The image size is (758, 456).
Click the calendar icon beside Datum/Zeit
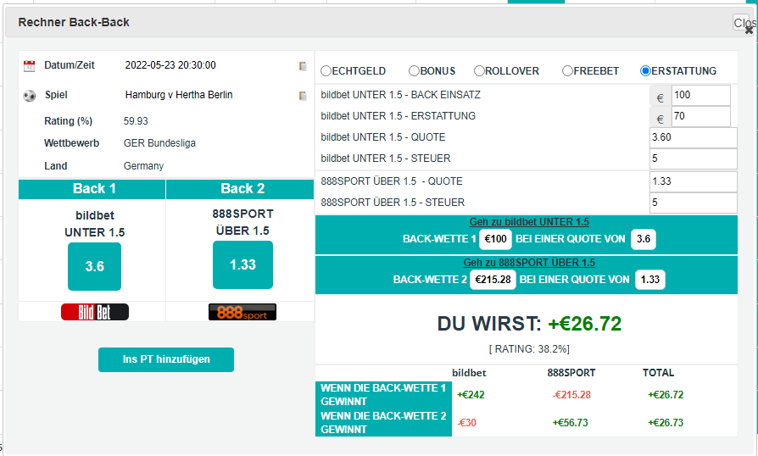pyautogui.click(x=30, y=66)
